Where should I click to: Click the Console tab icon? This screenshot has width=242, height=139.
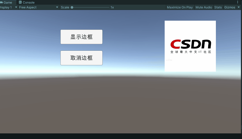point(20,2)
